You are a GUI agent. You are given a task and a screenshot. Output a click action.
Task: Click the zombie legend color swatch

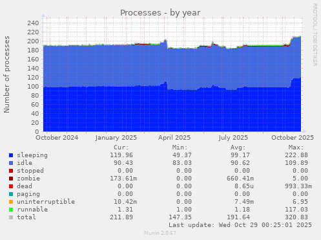(x=11, y=179)
